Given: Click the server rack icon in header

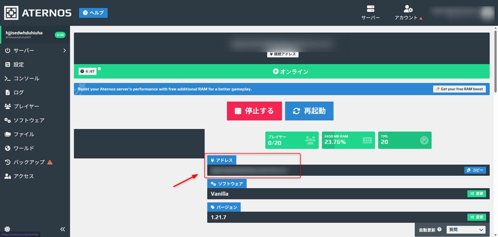Looking at the screenshot, I should pos(371,9).
